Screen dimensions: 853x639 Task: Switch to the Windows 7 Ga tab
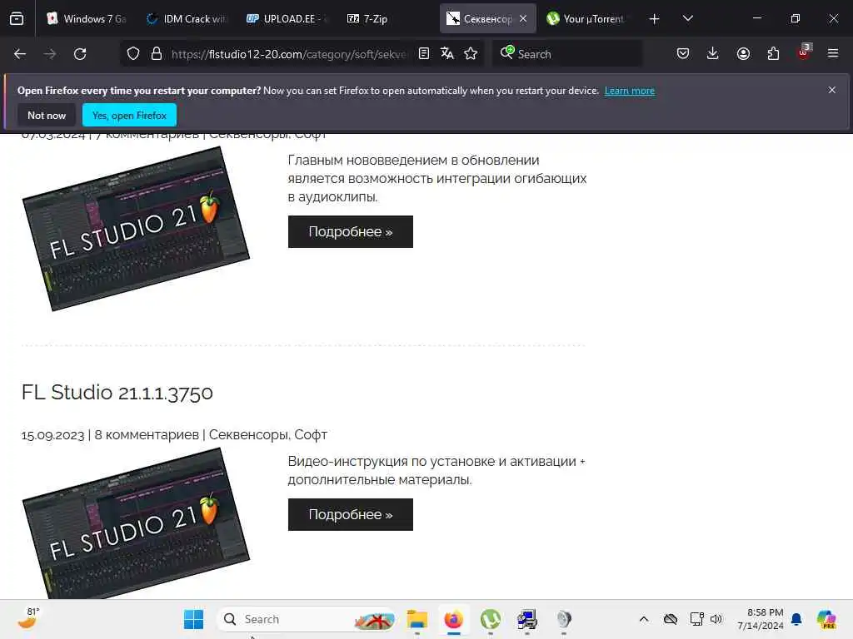coord(87,18)
